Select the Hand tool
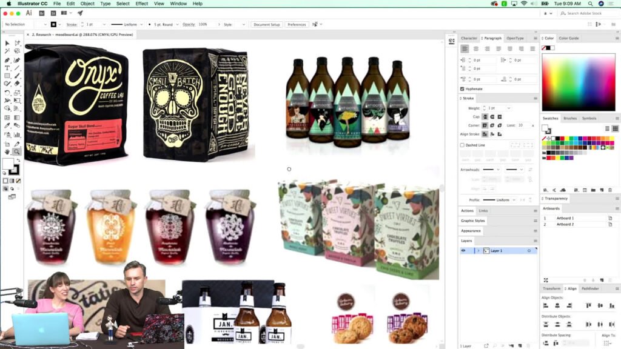The width and height of the screenshot is (621, 349). pos(7,151)
